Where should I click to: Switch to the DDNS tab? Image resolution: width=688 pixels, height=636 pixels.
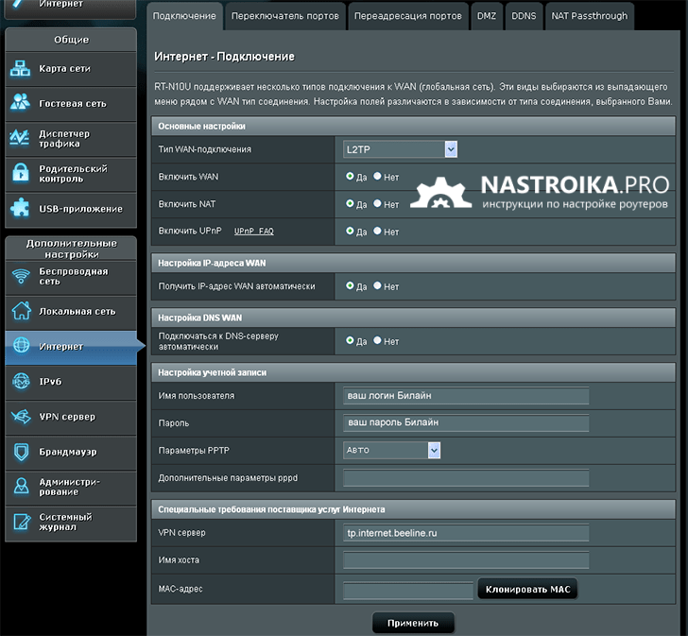click(524, 16)
